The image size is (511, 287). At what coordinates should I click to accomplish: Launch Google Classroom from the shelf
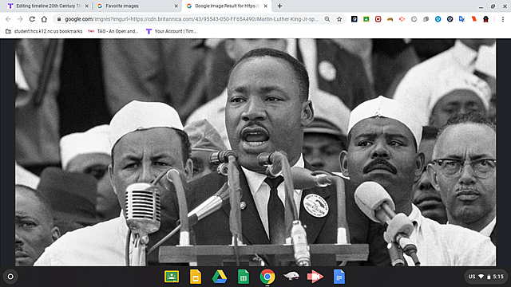pos(172,277)
